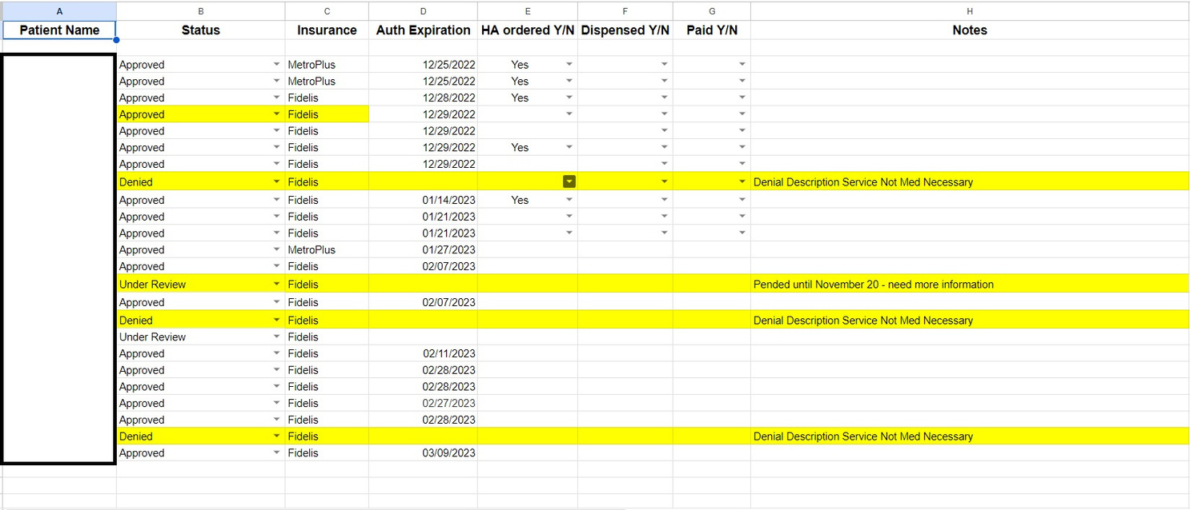Select the 12/28/2022 expiration date cell
Image resolution: width=1190 pixels, height=510 pixels.
tap(423, 98)
